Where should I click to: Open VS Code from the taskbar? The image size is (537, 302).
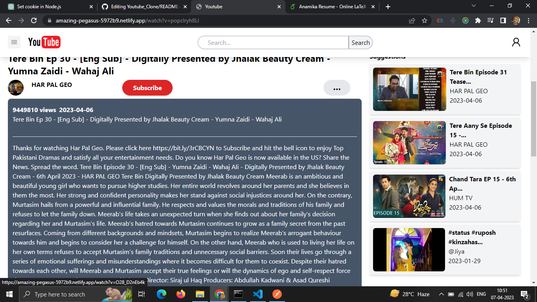(x=258, y=294)
